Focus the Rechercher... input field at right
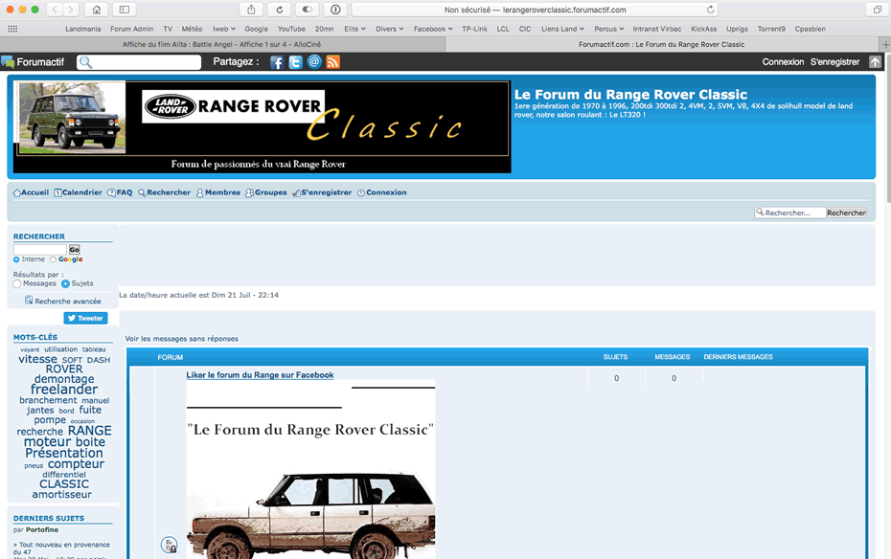Viewport: 891px width, 559px height. tap(789, 212)
